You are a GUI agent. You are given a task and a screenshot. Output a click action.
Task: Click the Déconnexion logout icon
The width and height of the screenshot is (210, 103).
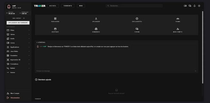(x=8, y=98)
